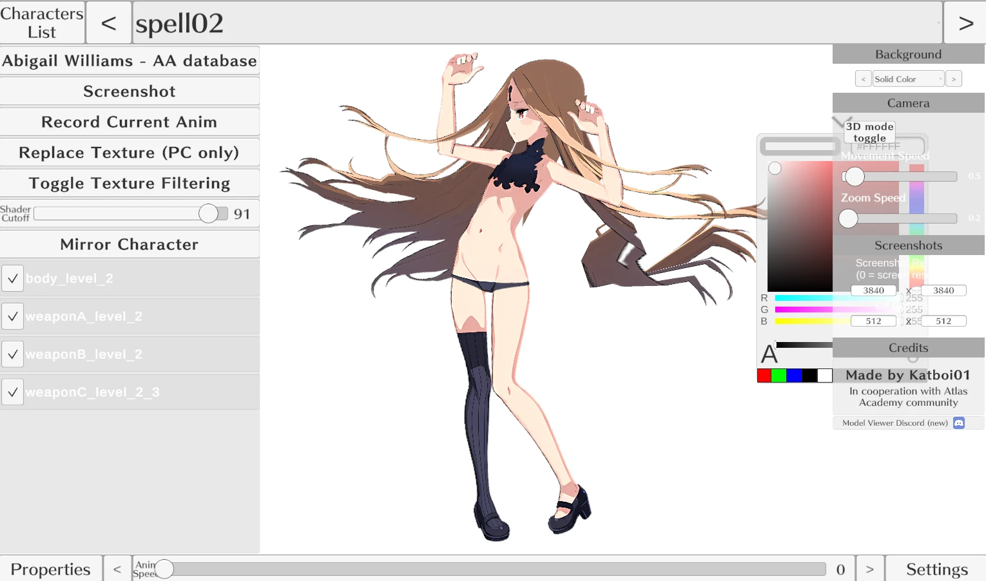Image resolution: width=986 pixels, height=581 pixels.
Task: Open the Solid Color background dropdown
Action: (x=908, y=79)
